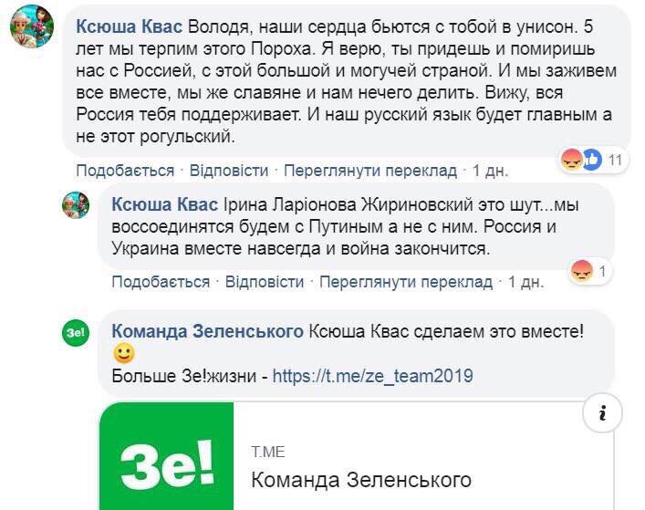Open the t.me/ze_team2019 link
This screenshot has width=645, height=510.
tap(373, 376)
